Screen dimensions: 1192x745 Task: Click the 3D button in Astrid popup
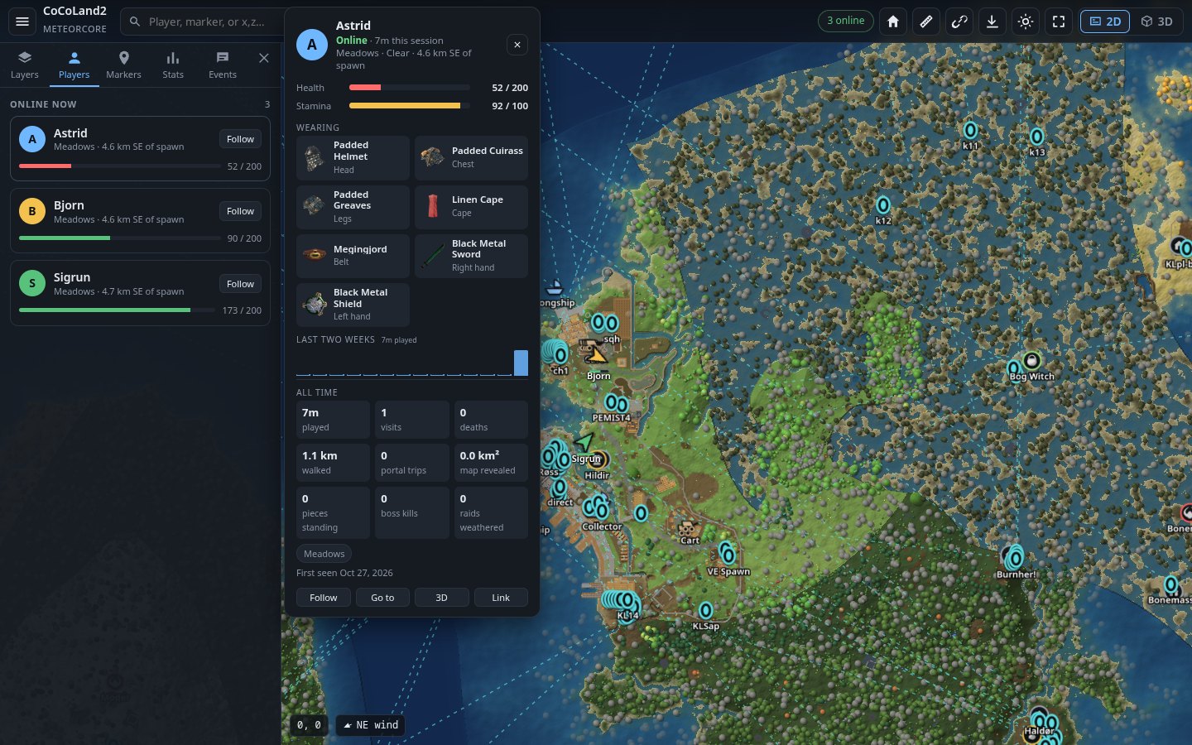442,598
